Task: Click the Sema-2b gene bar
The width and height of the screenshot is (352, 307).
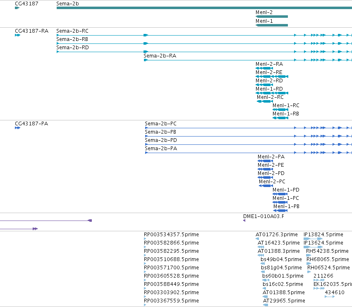Action: pyautogui.click(x=204, y=8)
